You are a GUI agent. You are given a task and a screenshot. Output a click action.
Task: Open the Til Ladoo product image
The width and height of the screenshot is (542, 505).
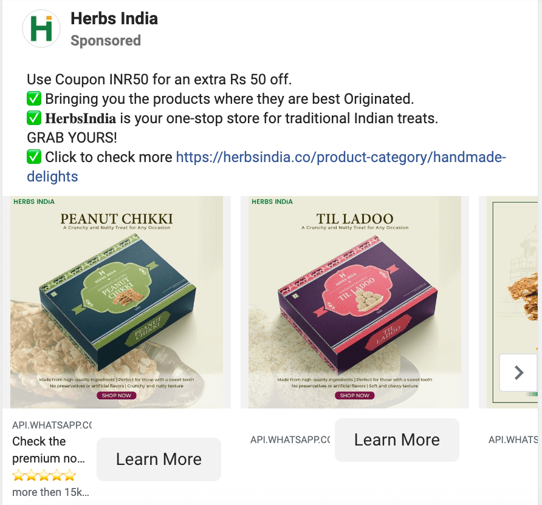click(355, 302)
